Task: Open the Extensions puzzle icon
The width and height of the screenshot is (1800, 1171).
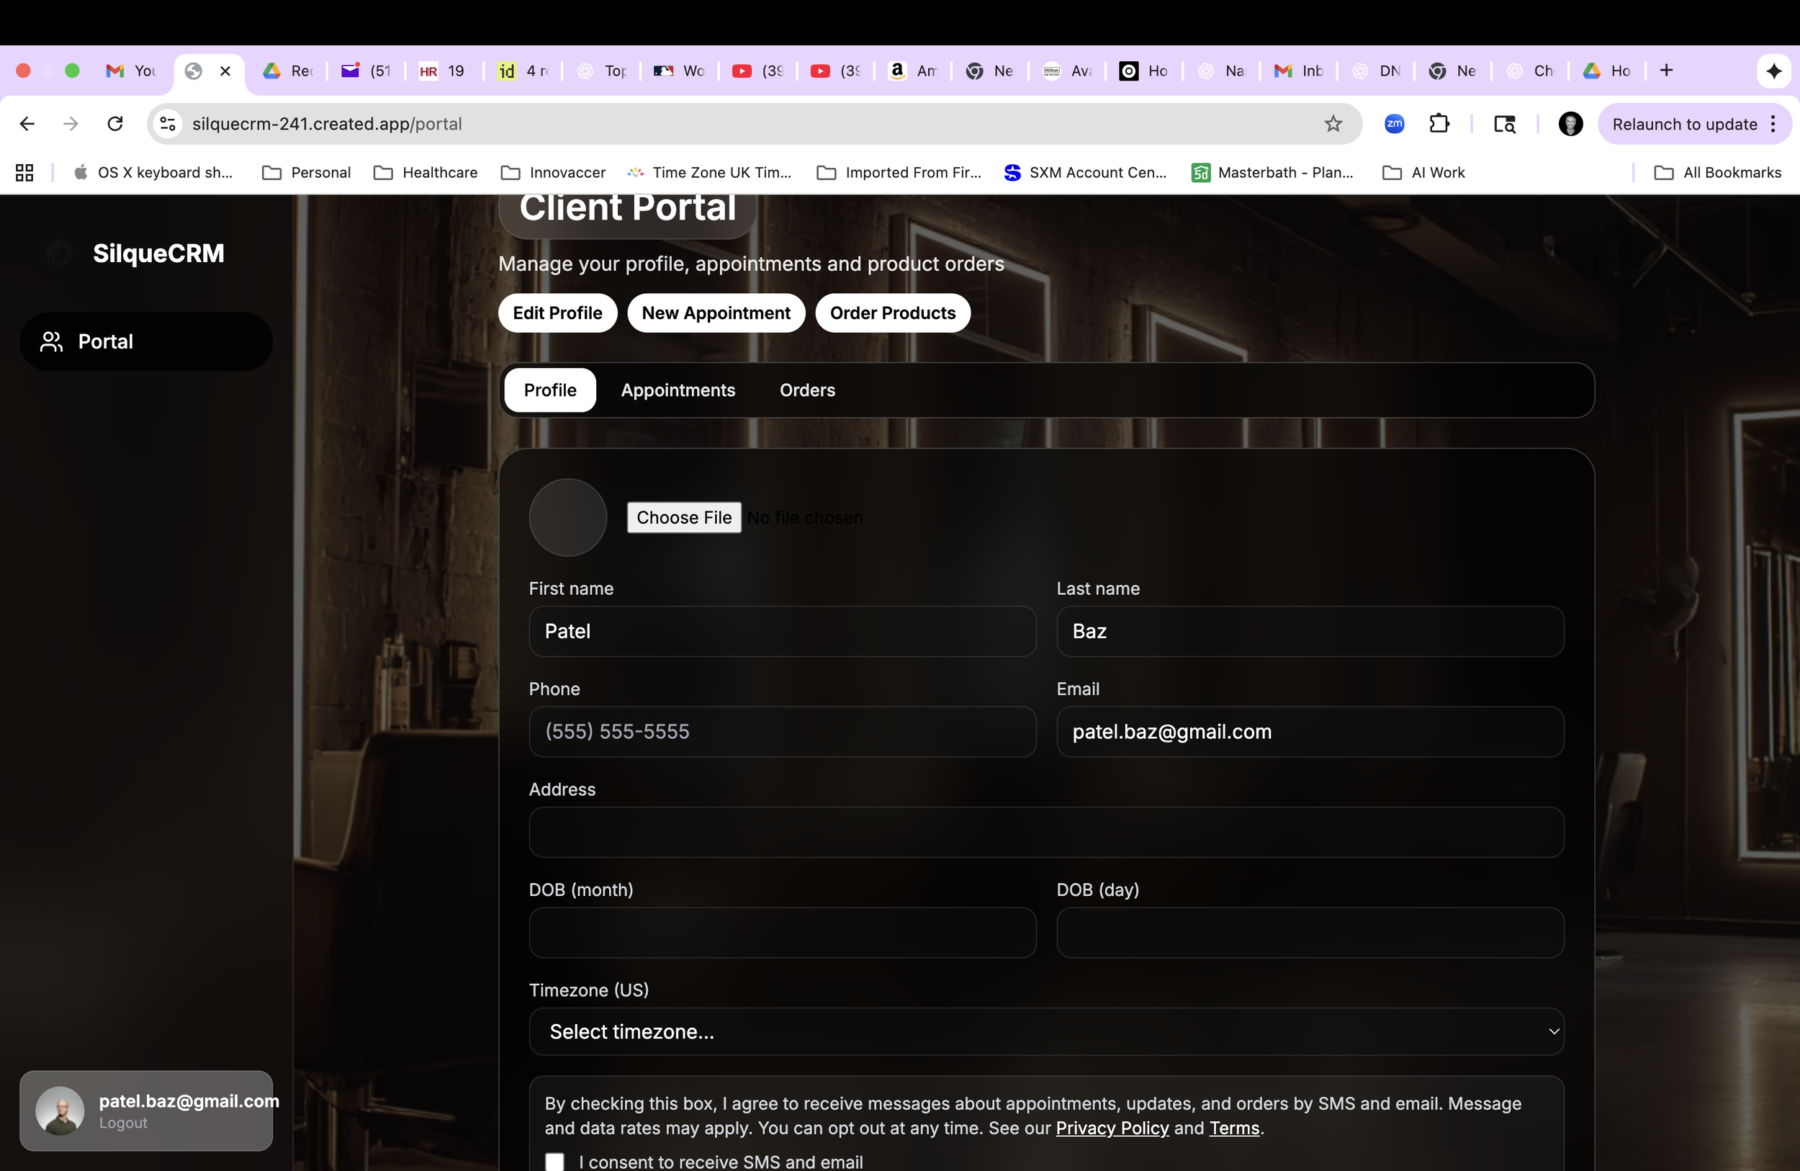Action: tap(1439, 124)
